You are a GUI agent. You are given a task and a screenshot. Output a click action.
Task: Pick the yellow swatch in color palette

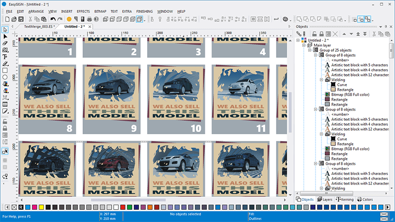point(40,207)
